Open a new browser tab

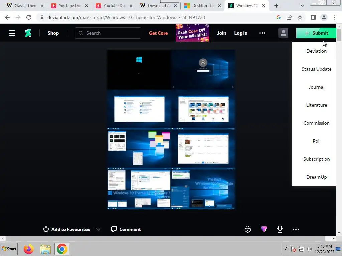(276, 6)
